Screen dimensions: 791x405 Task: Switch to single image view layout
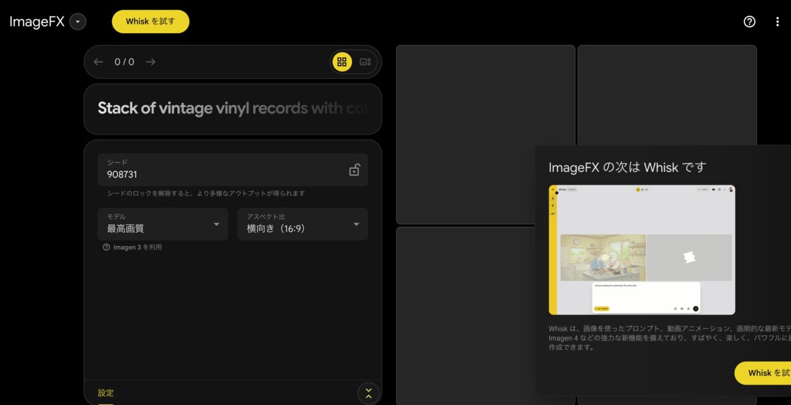(x=365, y=62)
